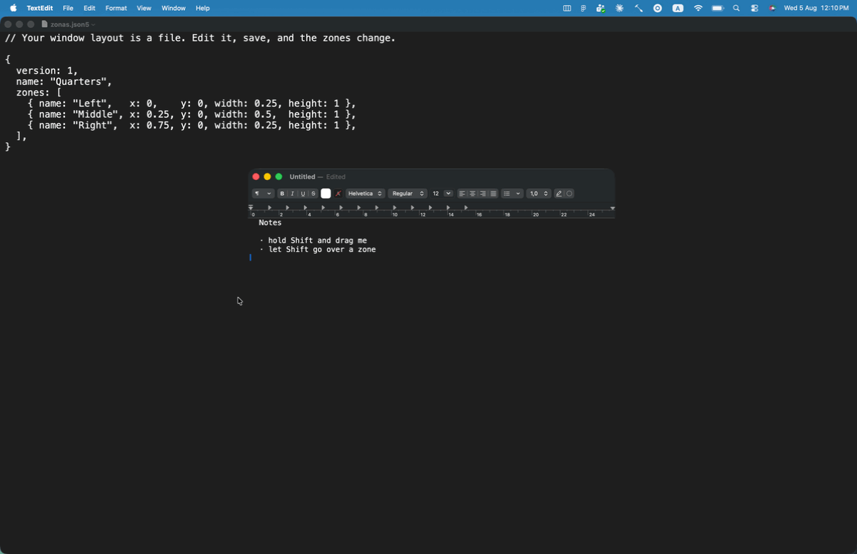The image size is (857, 554).
Task: Open the Format menu
Action: point(116,8)
